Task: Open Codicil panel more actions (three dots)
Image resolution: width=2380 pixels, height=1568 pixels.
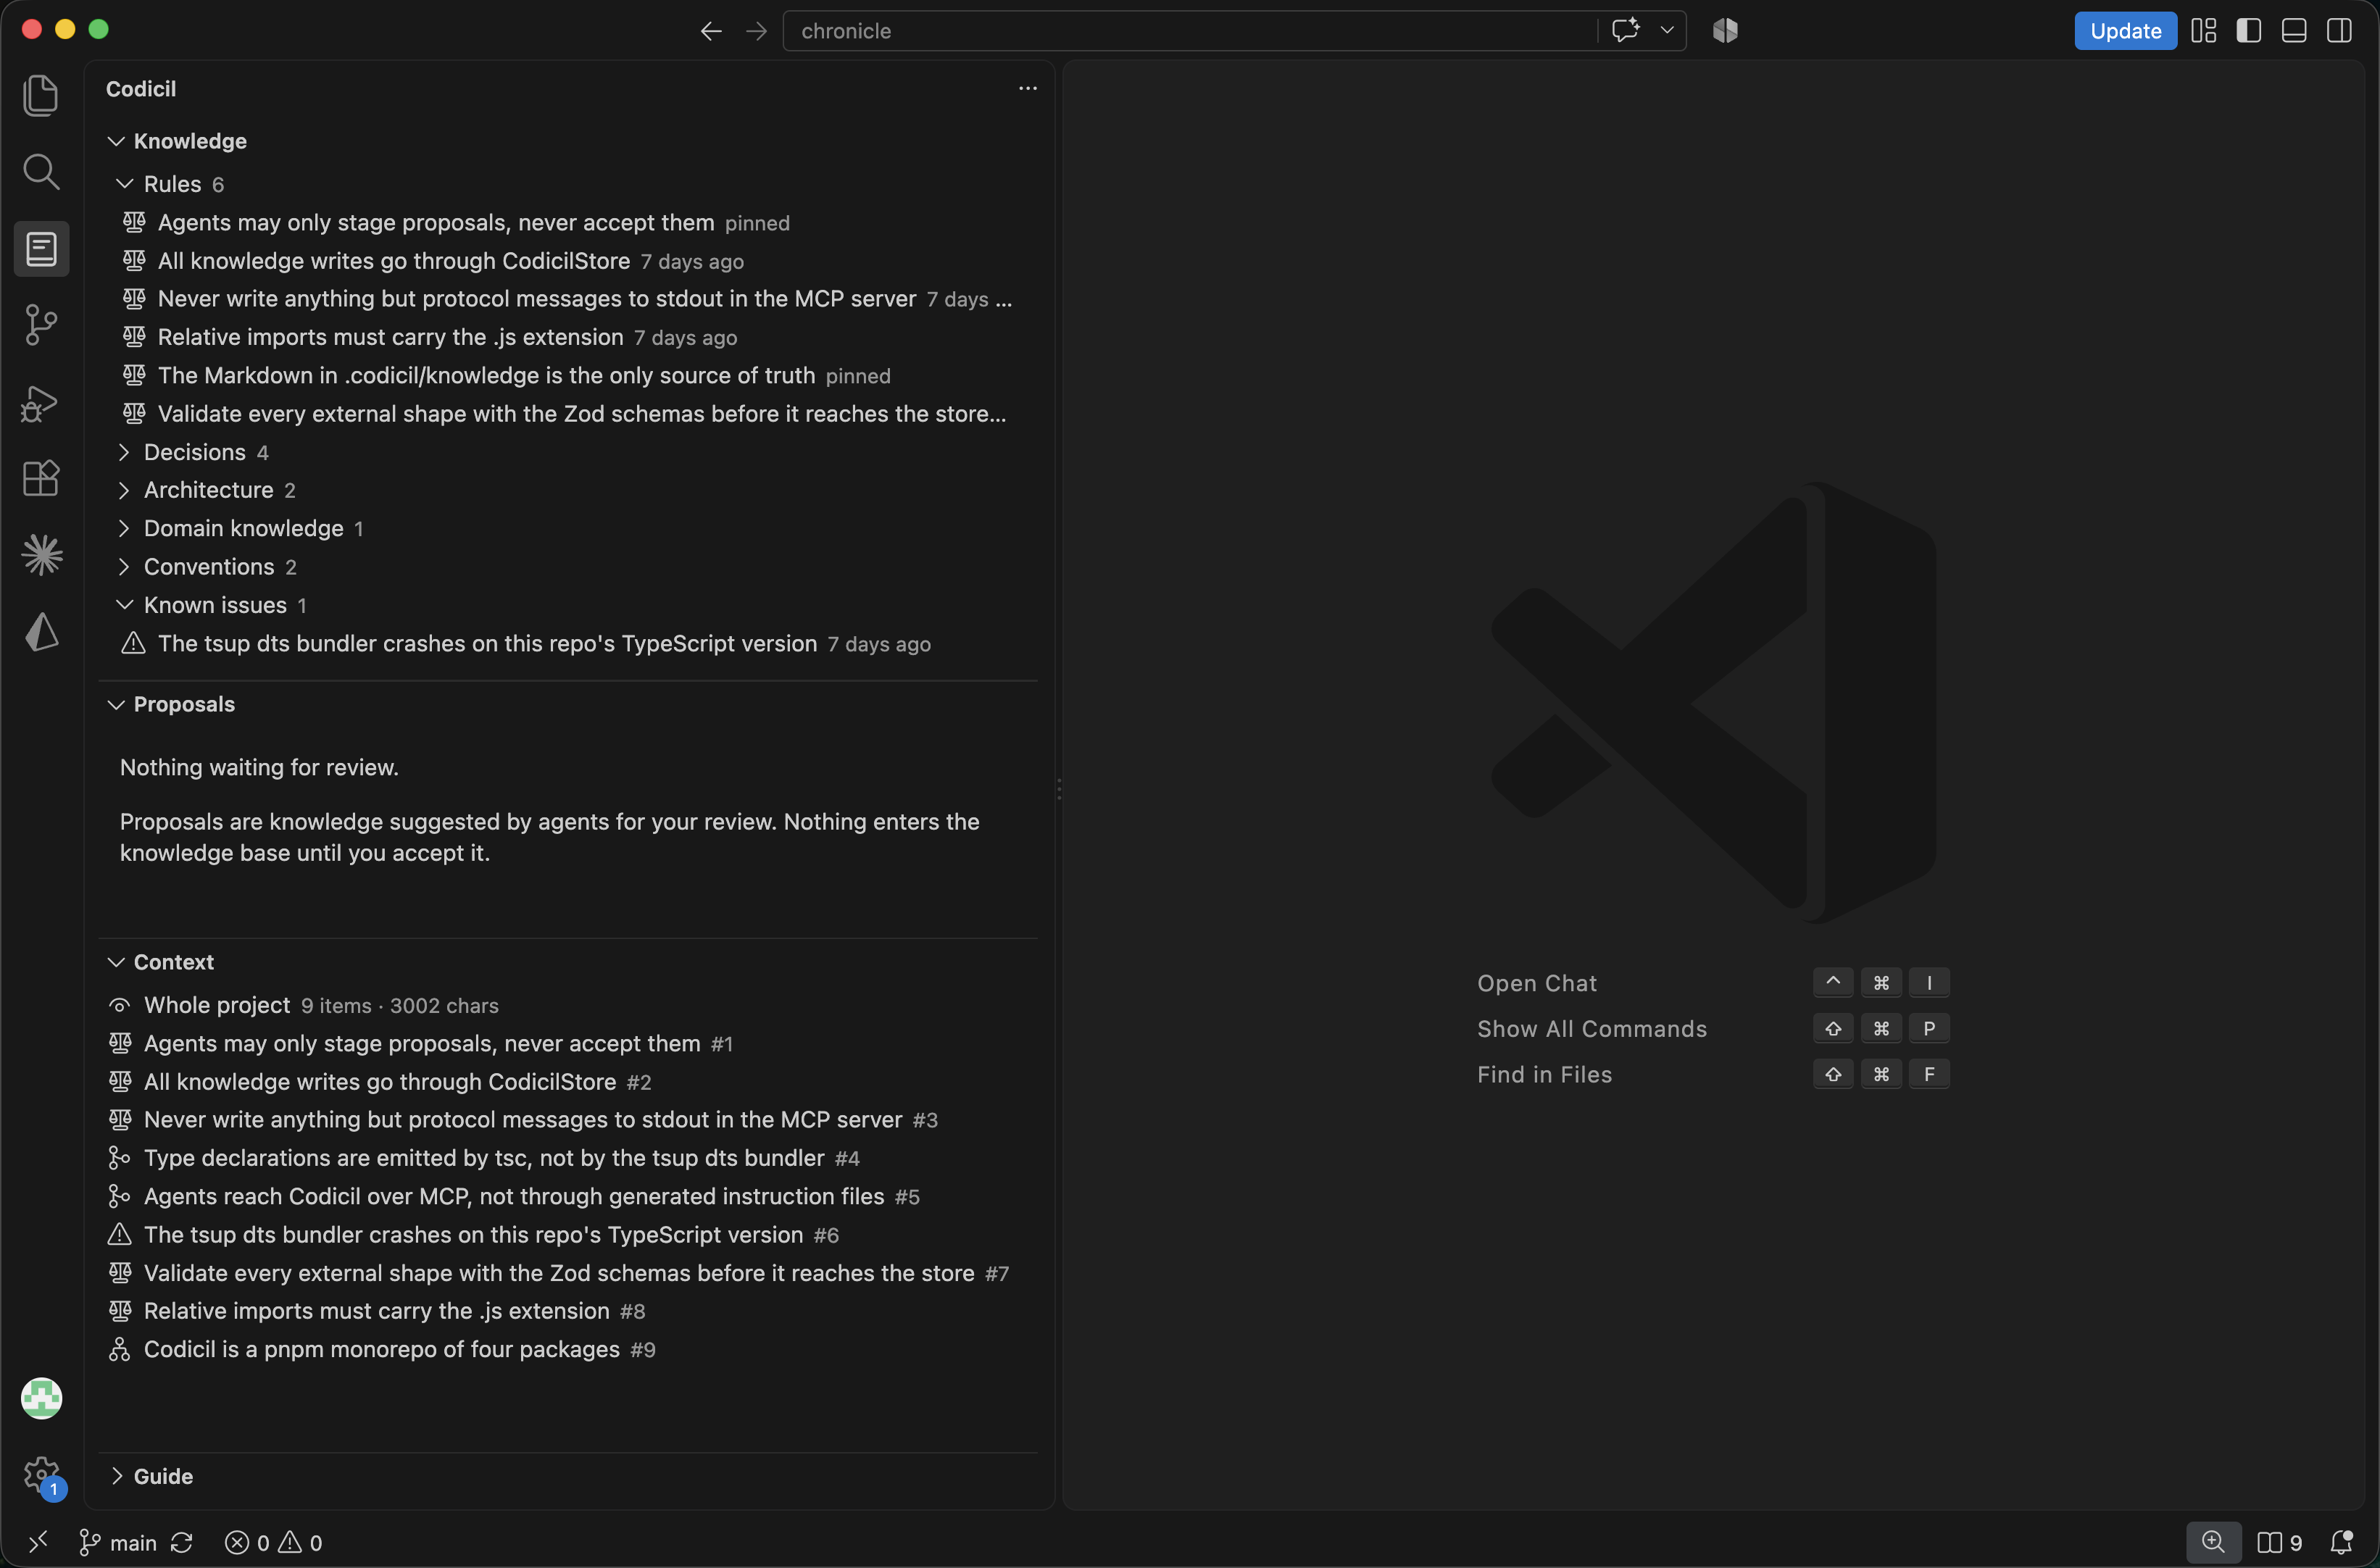Action: pyautogui.click(x=1027, y=89)
